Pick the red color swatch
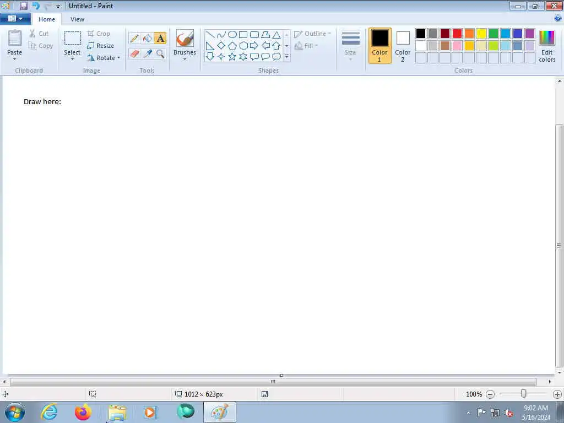 (x=457, y=34)
